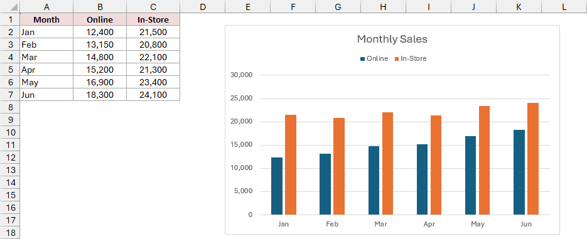
Task: Select the blue Online bar for Jun
Action: 519,172
